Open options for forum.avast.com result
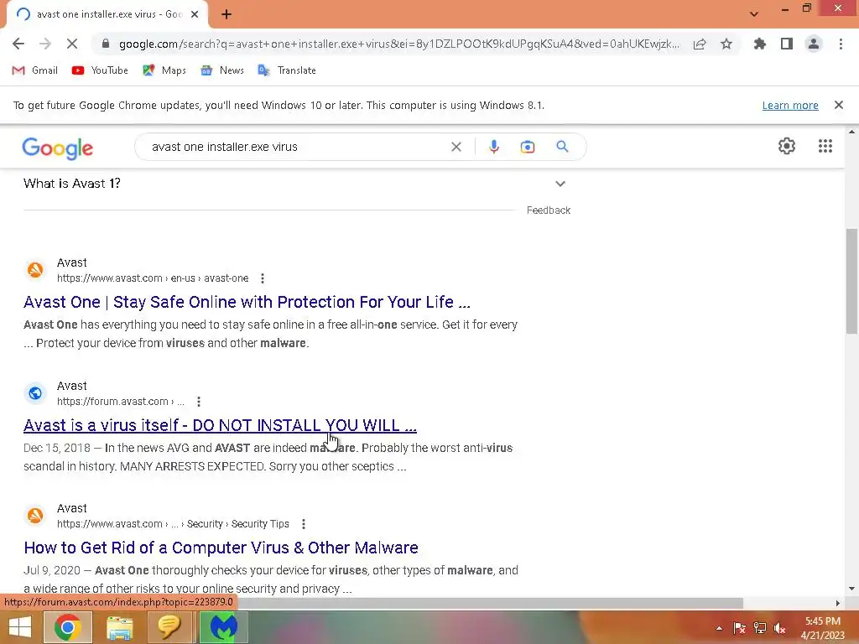Viewport: 859px width, 644px height. click(x=199, y=402)
